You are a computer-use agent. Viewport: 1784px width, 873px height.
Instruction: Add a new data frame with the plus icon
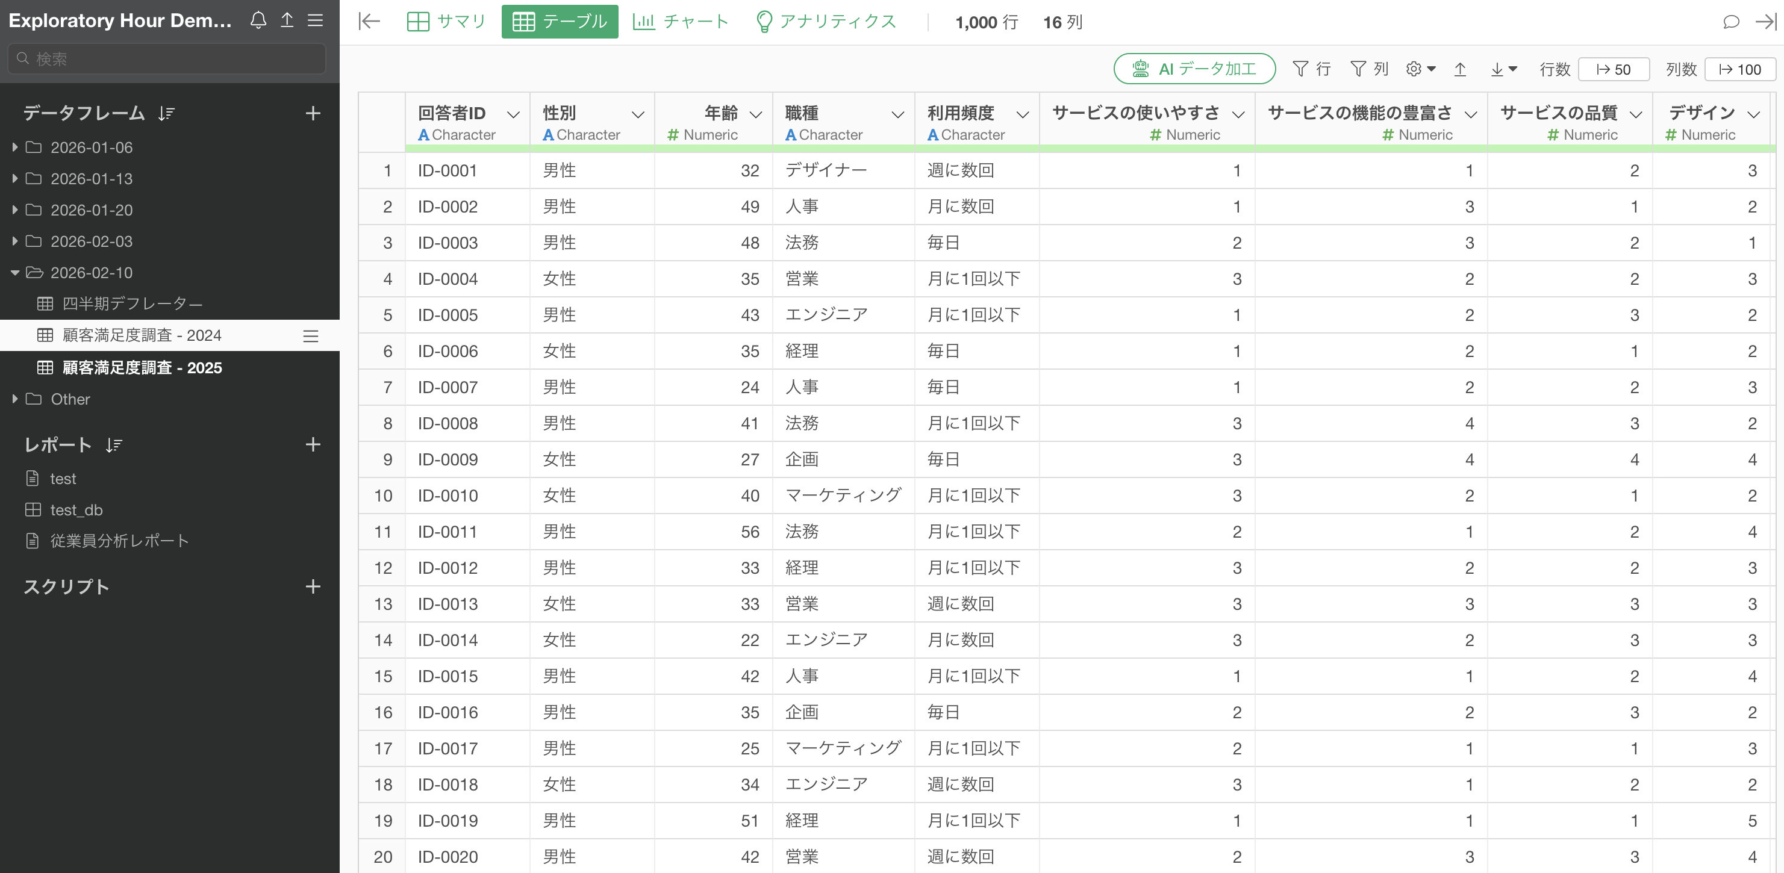(x=313, y=113)
